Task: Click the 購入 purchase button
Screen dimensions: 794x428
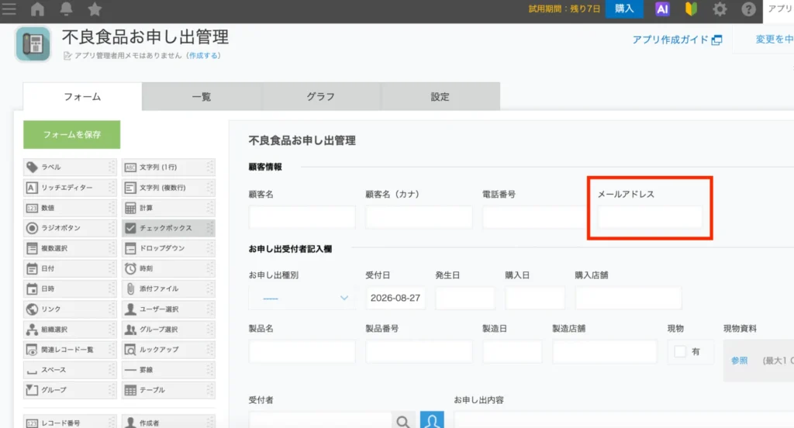Action: (x=624, y=9)
